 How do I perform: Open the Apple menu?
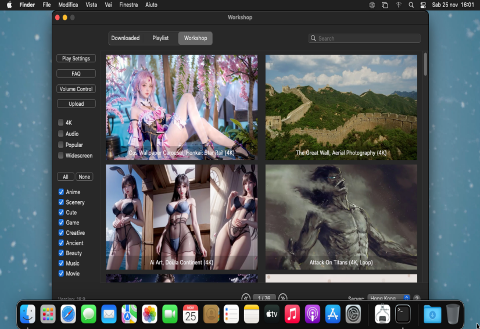[9, 5]
